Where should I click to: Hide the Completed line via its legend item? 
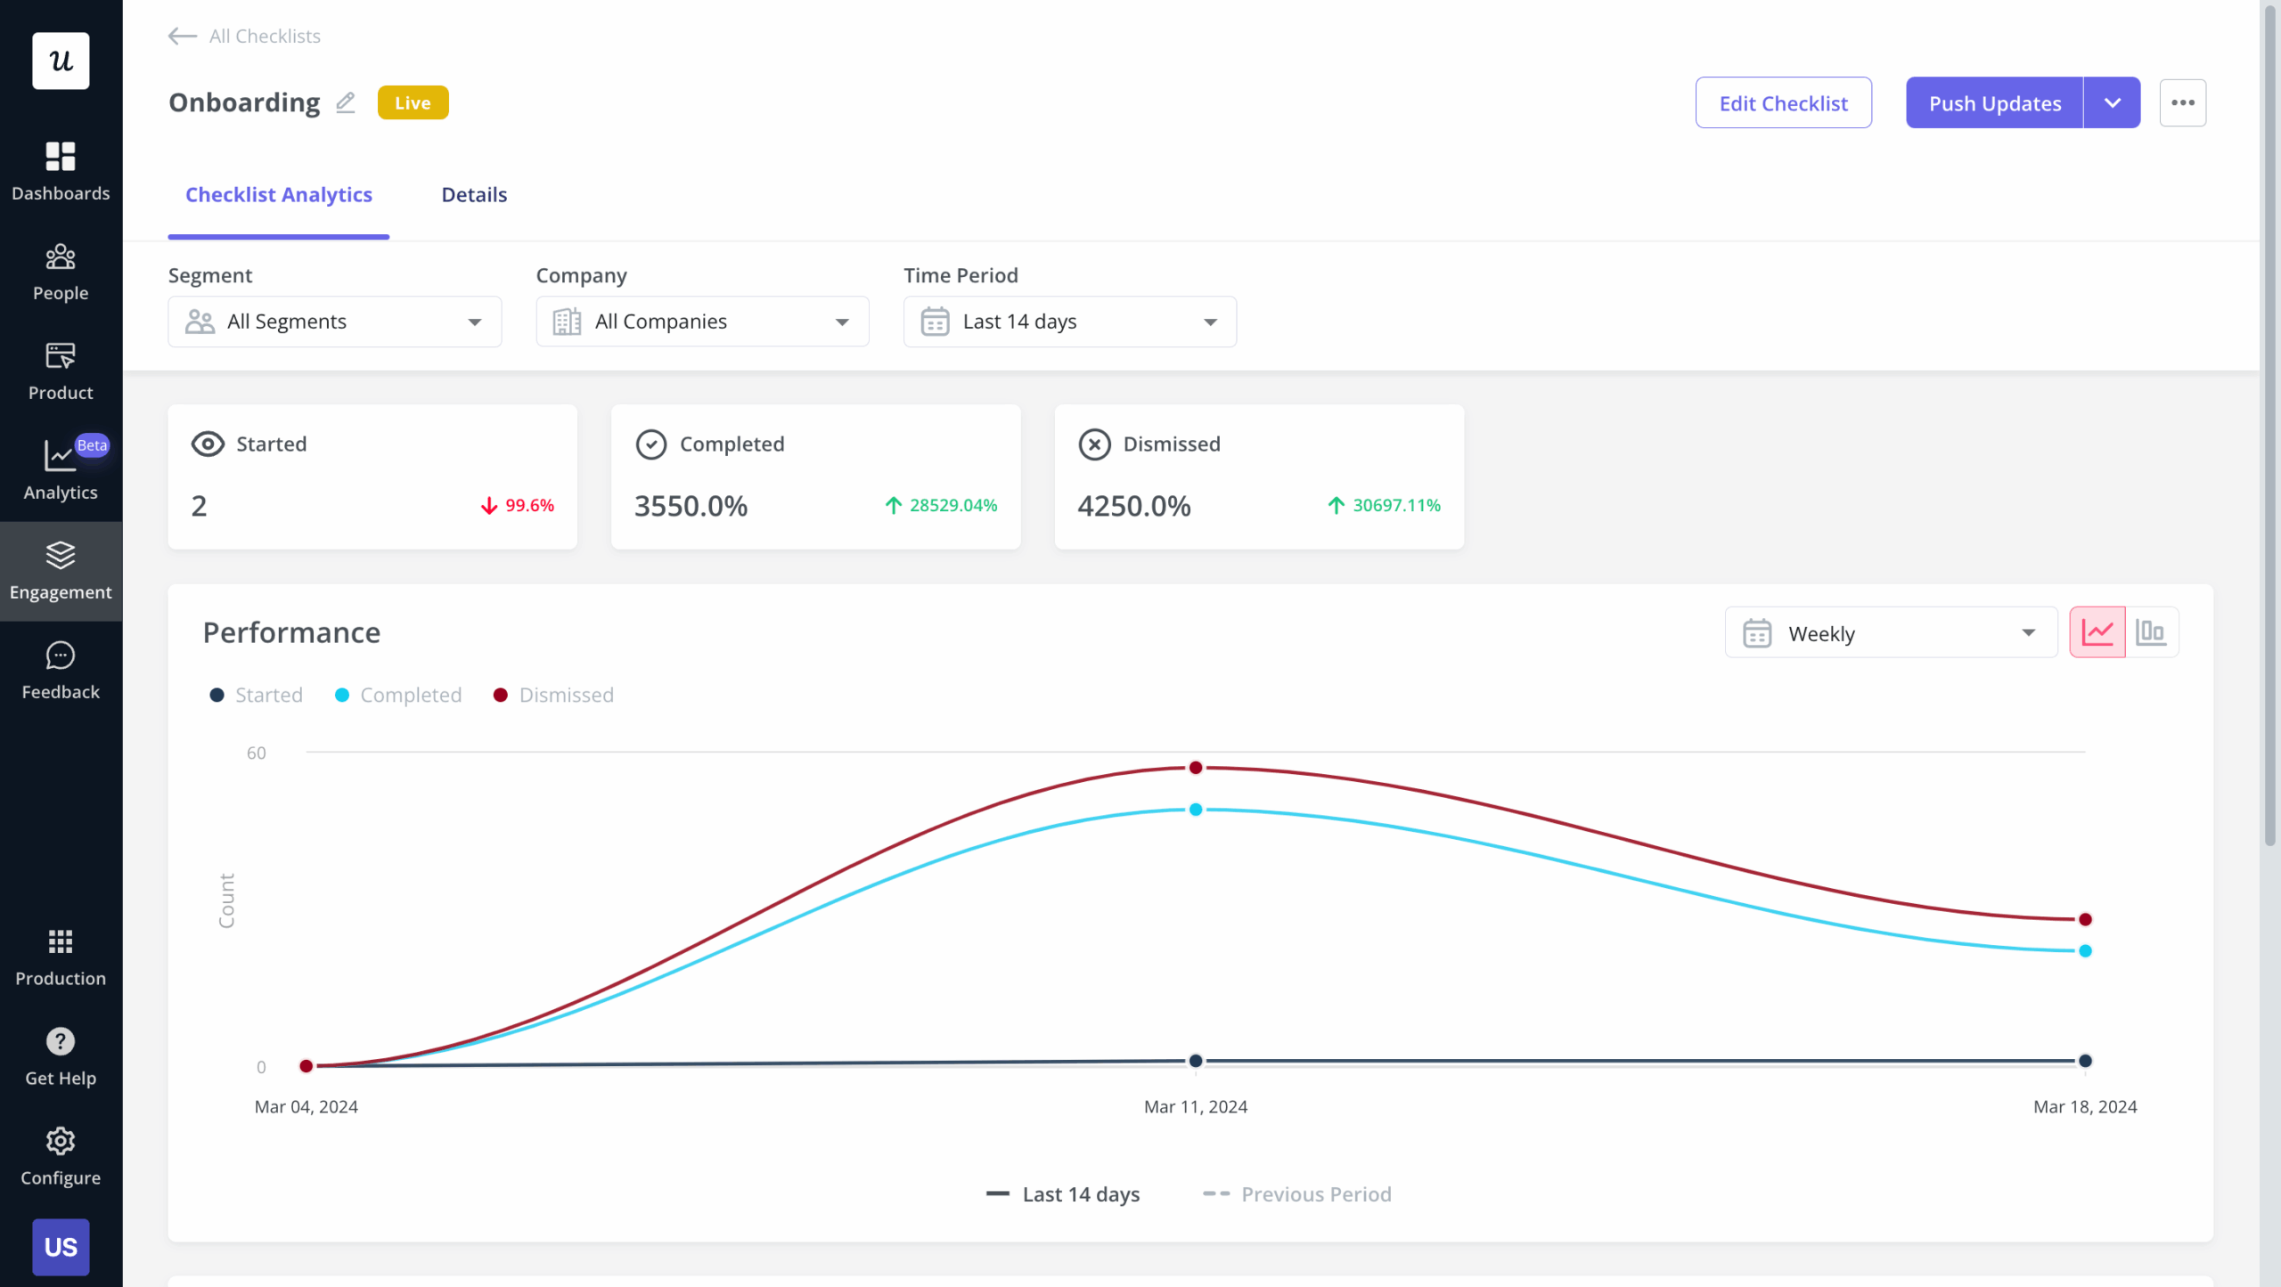(398, 695)
